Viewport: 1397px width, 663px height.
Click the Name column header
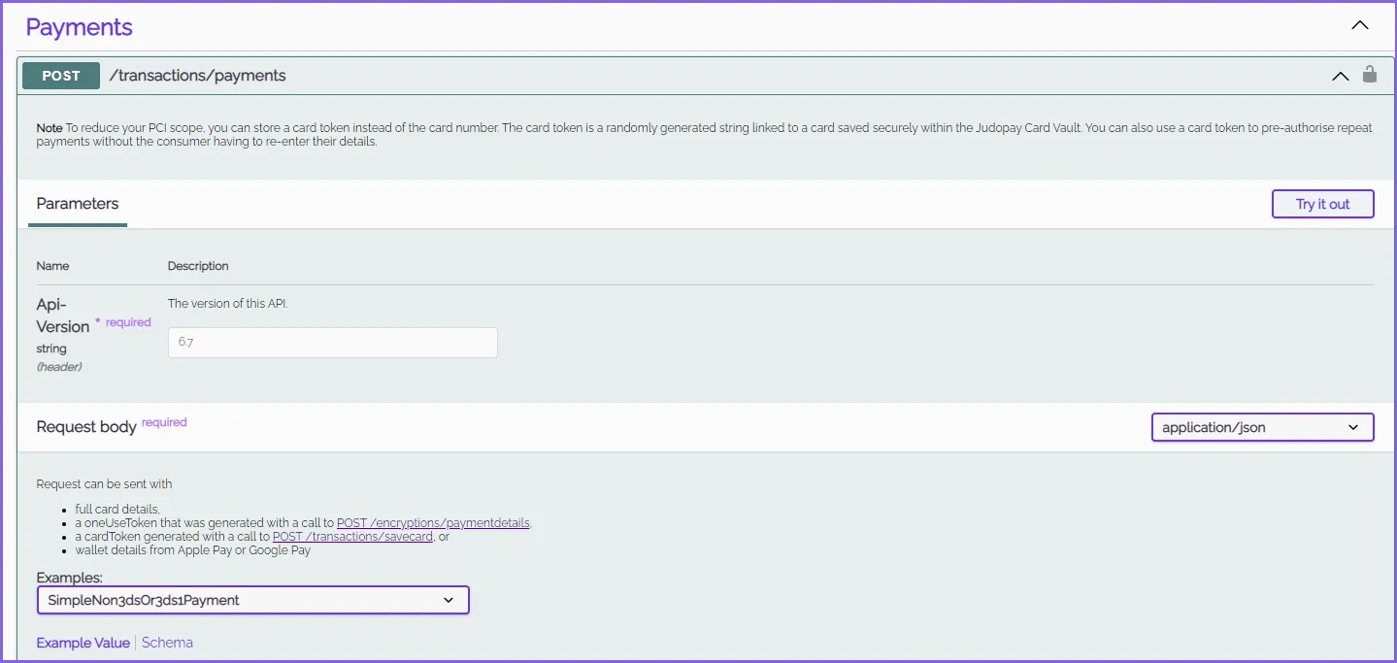(52, 266)
